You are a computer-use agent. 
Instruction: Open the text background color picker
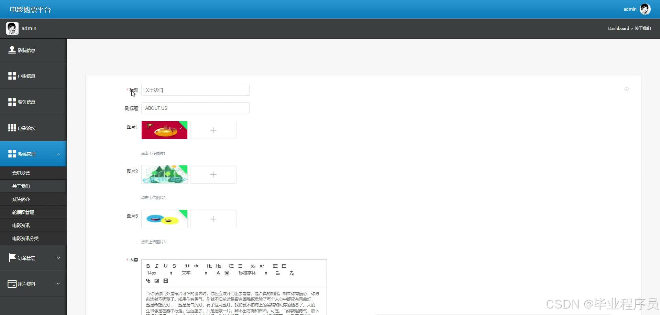click(227, 273)
